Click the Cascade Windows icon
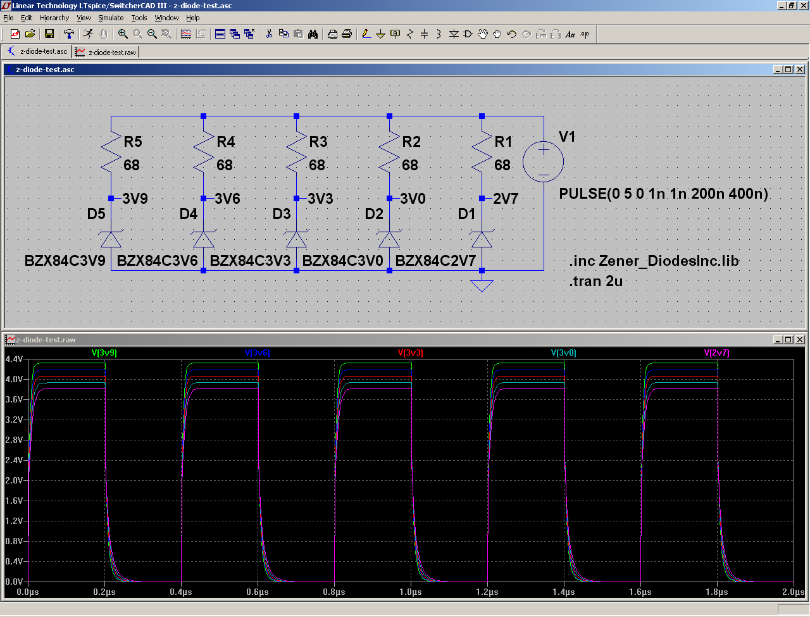Screen dimensions: 810x617 (235, 34)
